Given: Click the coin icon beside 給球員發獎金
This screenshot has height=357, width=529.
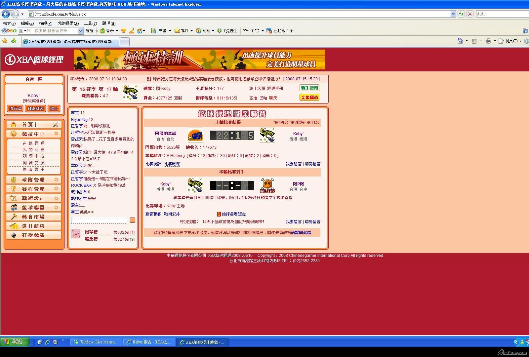Looking at the screenshot, I should coord(219,214).
